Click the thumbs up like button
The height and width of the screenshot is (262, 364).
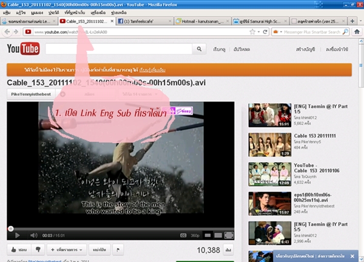19,250
